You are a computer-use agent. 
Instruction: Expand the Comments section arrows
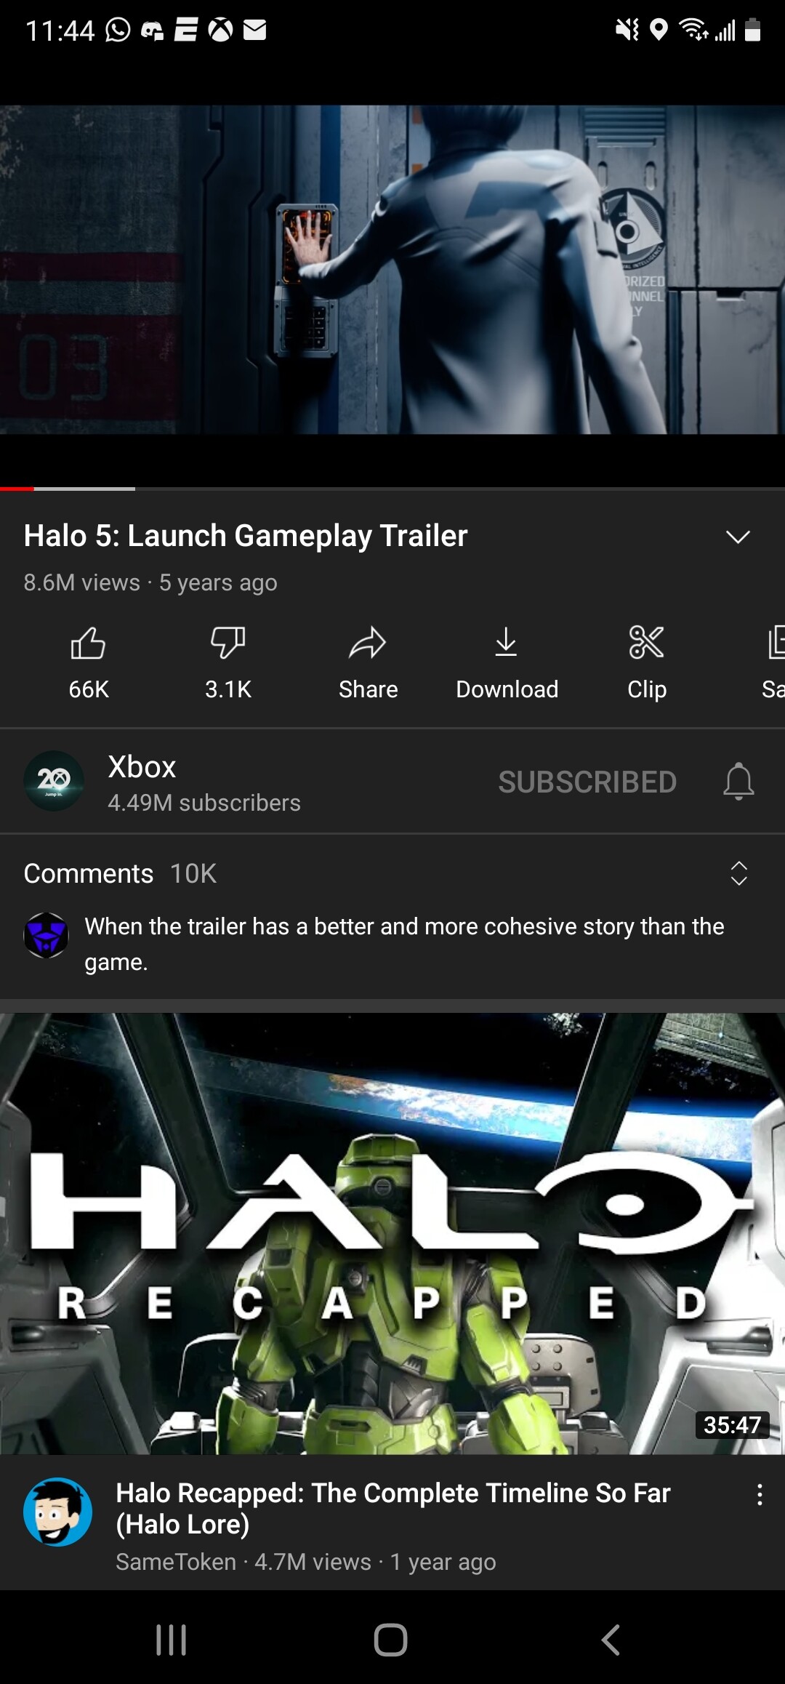tap(738, 873)
